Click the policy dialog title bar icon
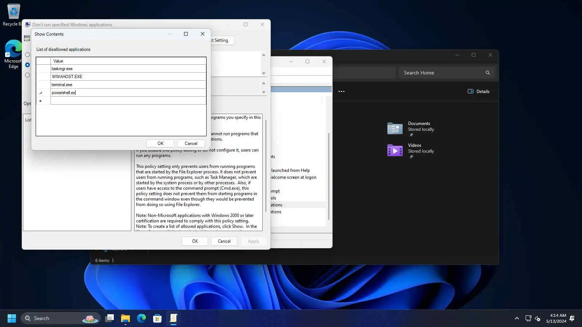This screenshot has height=327, width=582. [x=28, y=25]
